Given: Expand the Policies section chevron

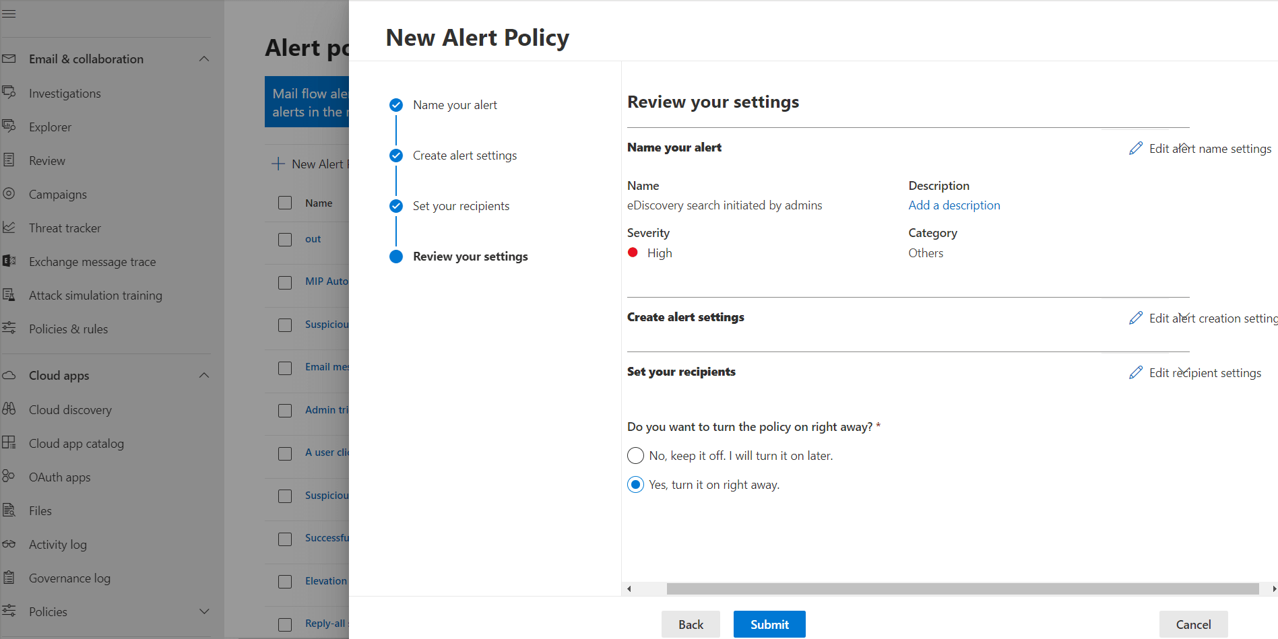Looking at the screenshot, I should [204, 611].
